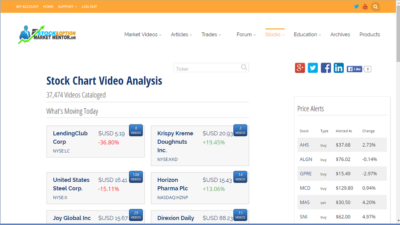This screenshot has width=400, height=225.
Task: Click the Change column header
Action: click(x=368, y=131)
